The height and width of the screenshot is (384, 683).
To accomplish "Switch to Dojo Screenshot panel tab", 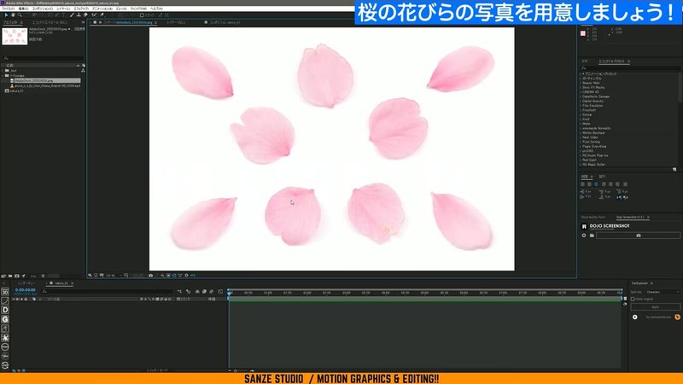I will point(630,217).
